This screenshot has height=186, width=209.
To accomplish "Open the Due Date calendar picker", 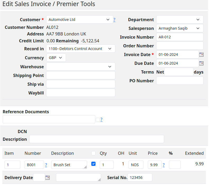I will coord(201,63).
